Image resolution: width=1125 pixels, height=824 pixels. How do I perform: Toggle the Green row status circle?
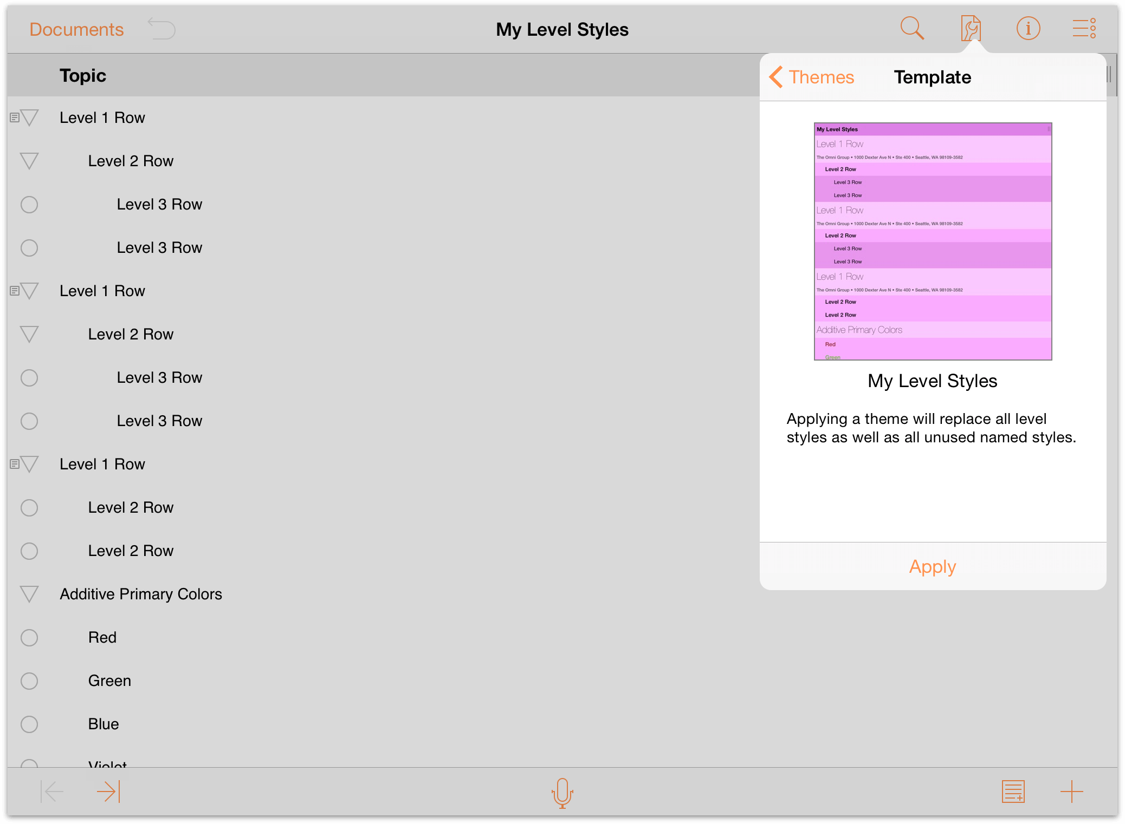29,681
